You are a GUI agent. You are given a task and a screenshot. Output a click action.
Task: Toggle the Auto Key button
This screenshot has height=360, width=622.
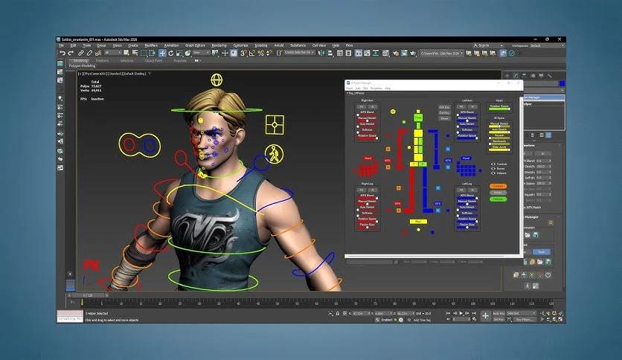tap(499, 313)
